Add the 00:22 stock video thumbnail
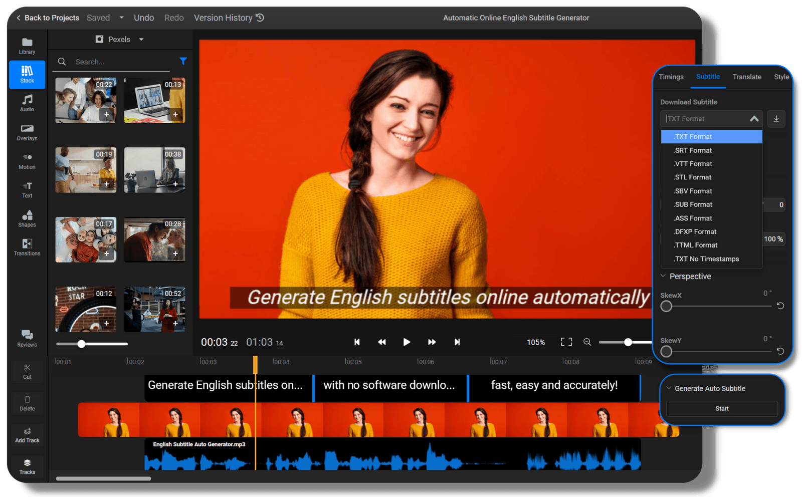The width and height of the screenshot is (802, 497). tap(106, 115)
